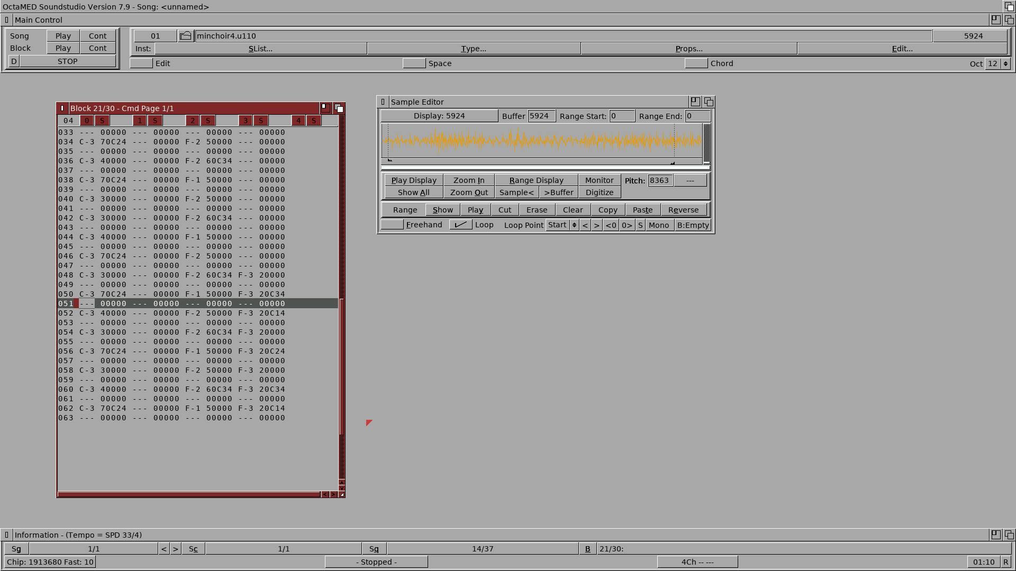
Task: Toggle the Chord checkbox
Action: (696, 63)
